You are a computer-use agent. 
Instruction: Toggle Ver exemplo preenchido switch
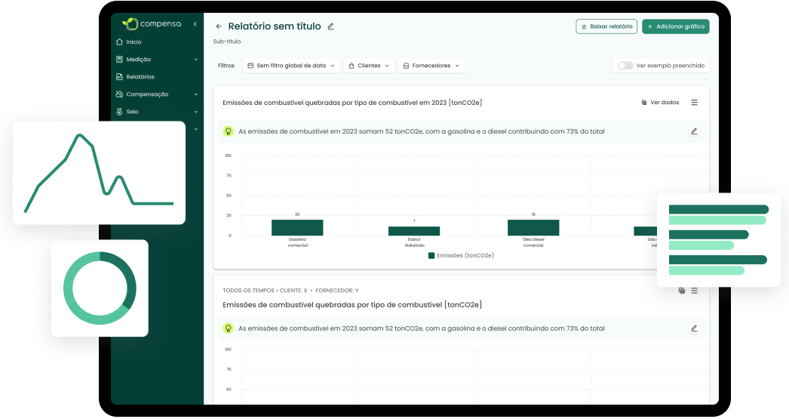625,66
